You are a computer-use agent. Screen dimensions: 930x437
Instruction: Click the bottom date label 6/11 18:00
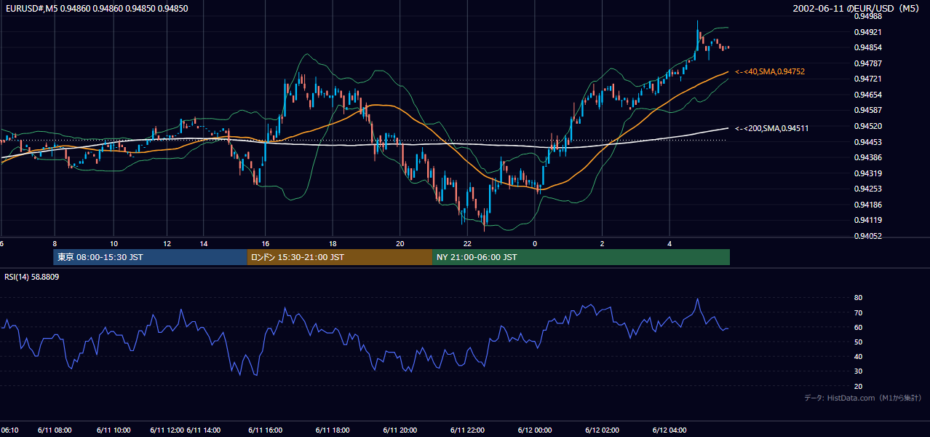tap(332, 430)
